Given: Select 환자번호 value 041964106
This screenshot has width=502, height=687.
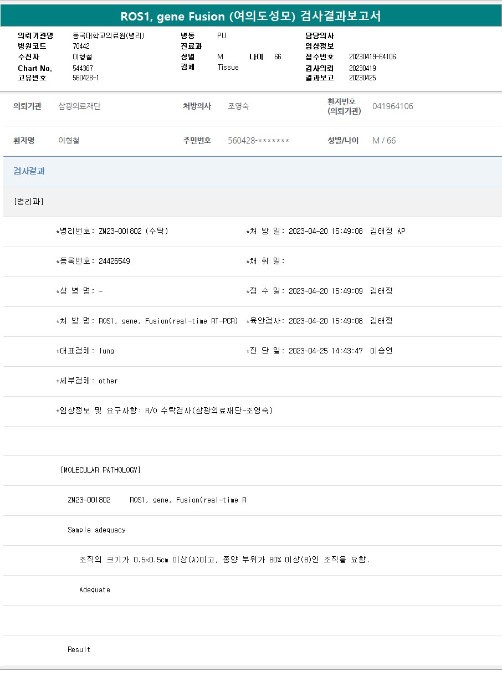Looking at the screenshot, I should coord(392,106).
